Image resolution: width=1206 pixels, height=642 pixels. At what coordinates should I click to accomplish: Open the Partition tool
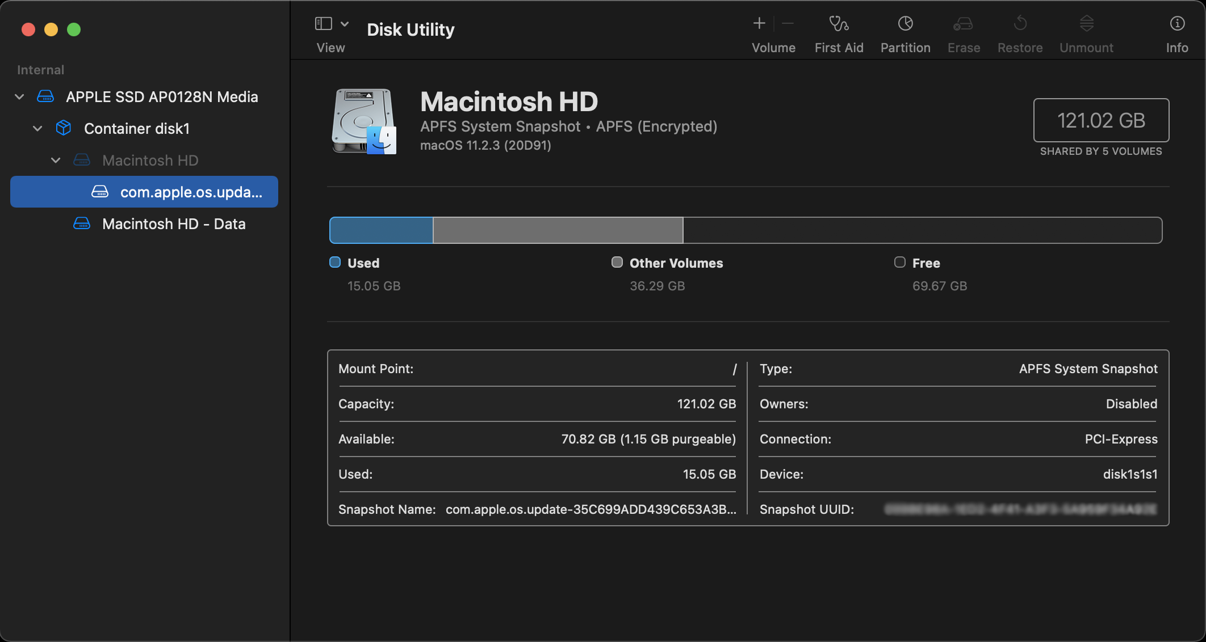(905, 31)
